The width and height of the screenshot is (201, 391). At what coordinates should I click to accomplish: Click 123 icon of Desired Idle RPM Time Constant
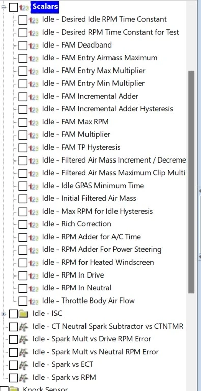[x=34, y=20]
